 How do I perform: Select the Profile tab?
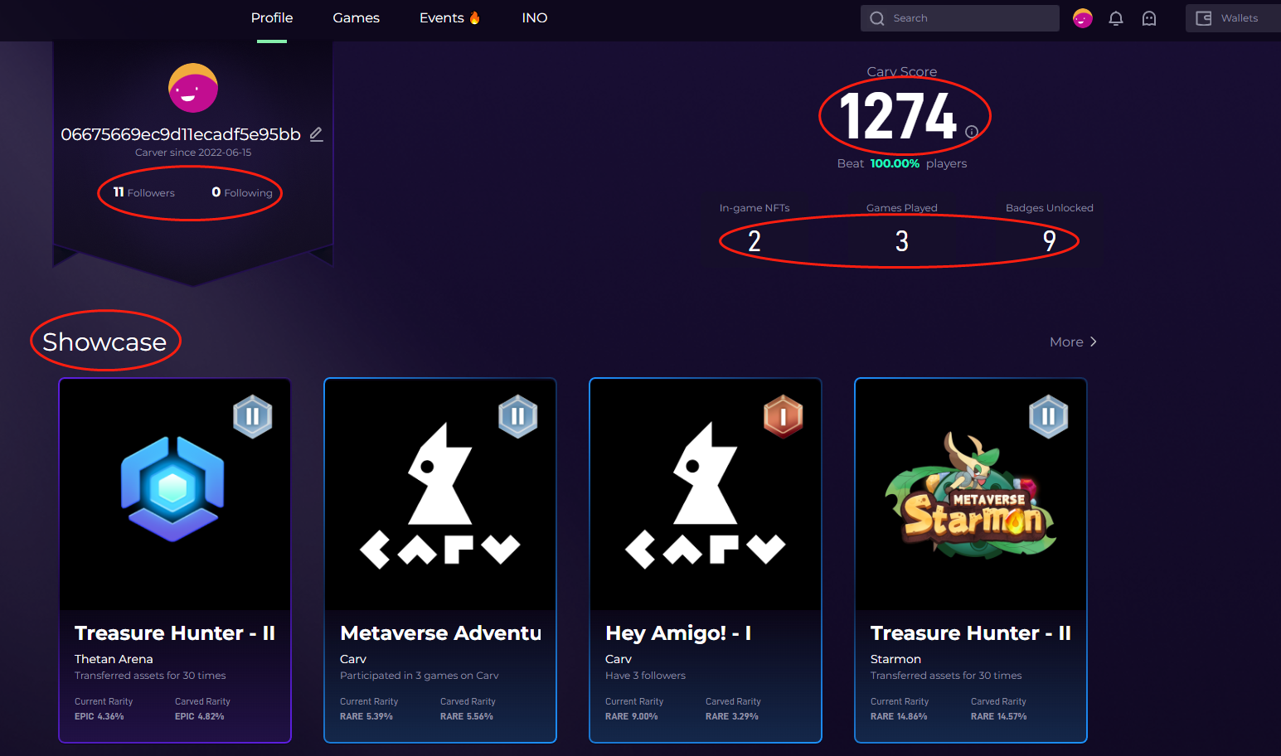[272, 18]
